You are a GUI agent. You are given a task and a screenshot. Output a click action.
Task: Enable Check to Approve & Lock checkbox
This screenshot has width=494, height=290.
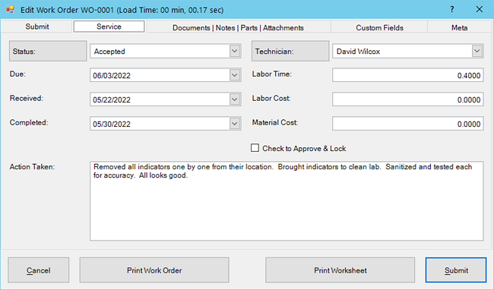tap(255, 148)
